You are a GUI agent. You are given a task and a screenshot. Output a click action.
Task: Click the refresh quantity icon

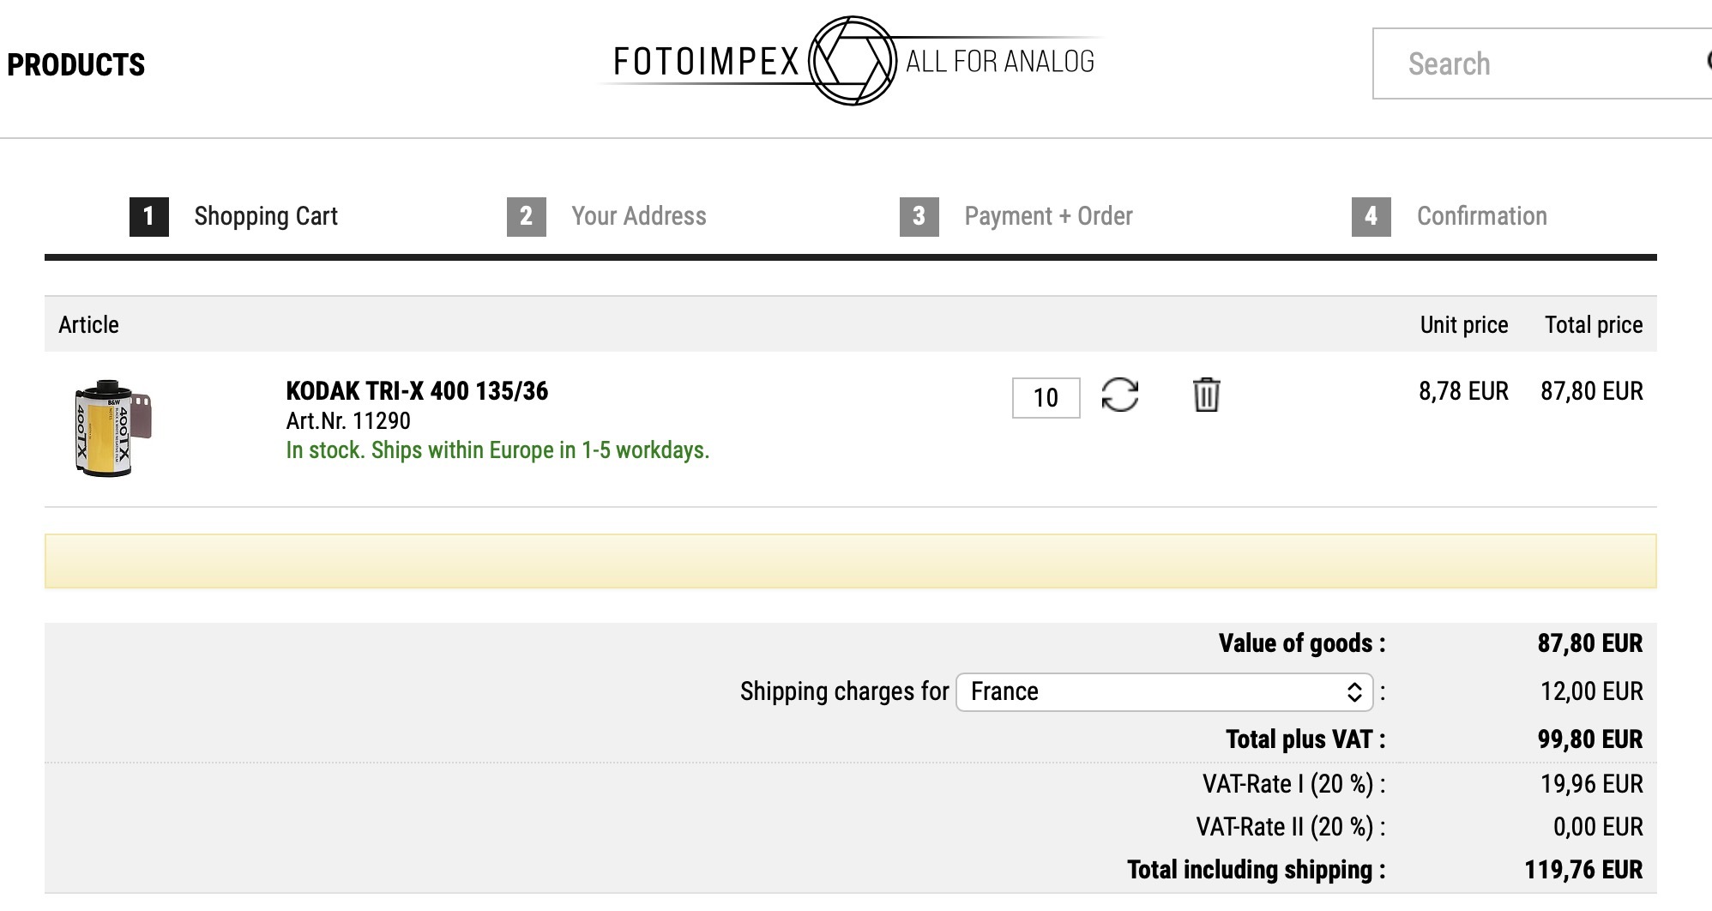click(1119, 395)
